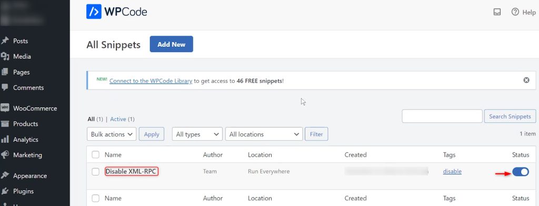Click the Add New button
The height and width of the screenshot is (206, 539).
click(172, 44)
